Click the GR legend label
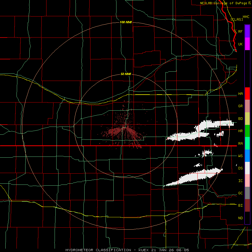Screen dimensions: 252x252 click(241, 106)
